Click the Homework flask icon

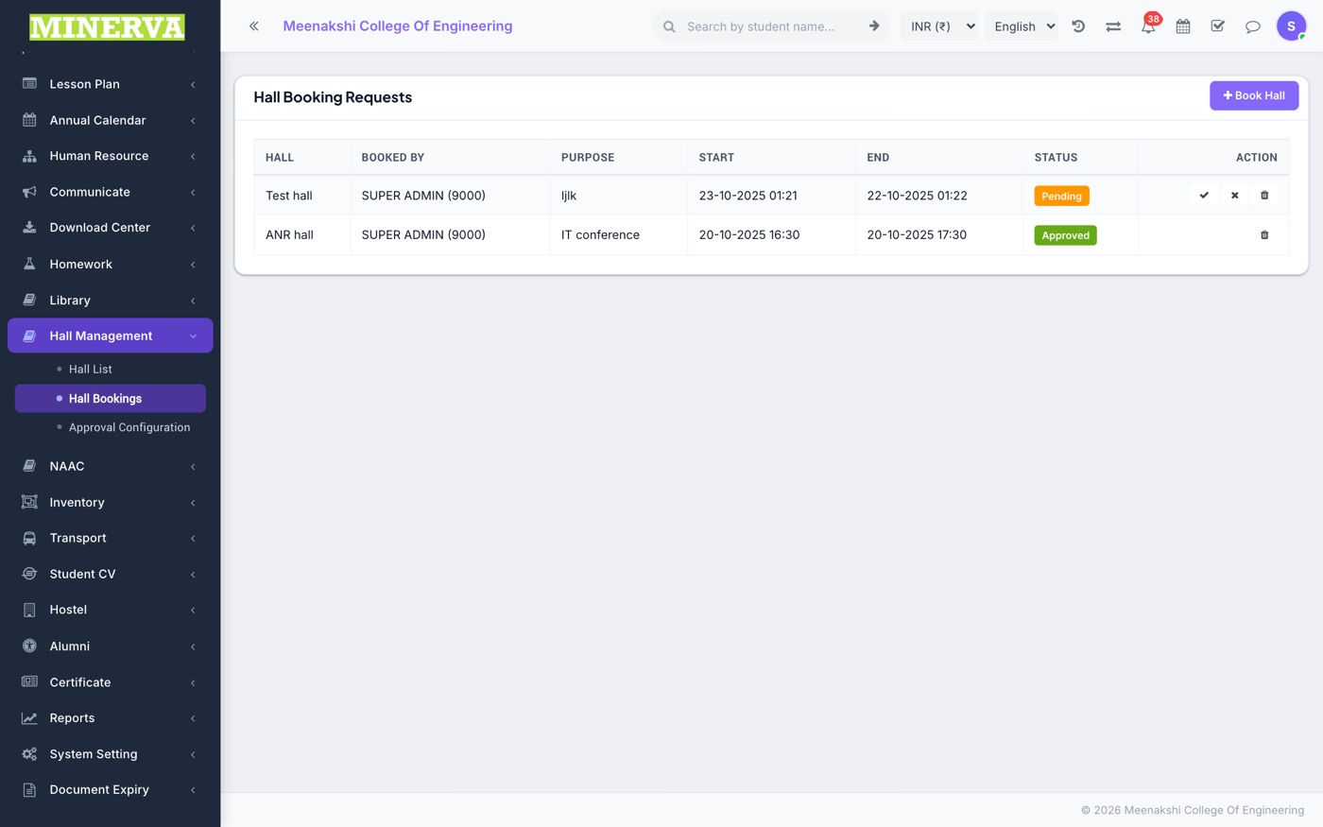point(29,264)
